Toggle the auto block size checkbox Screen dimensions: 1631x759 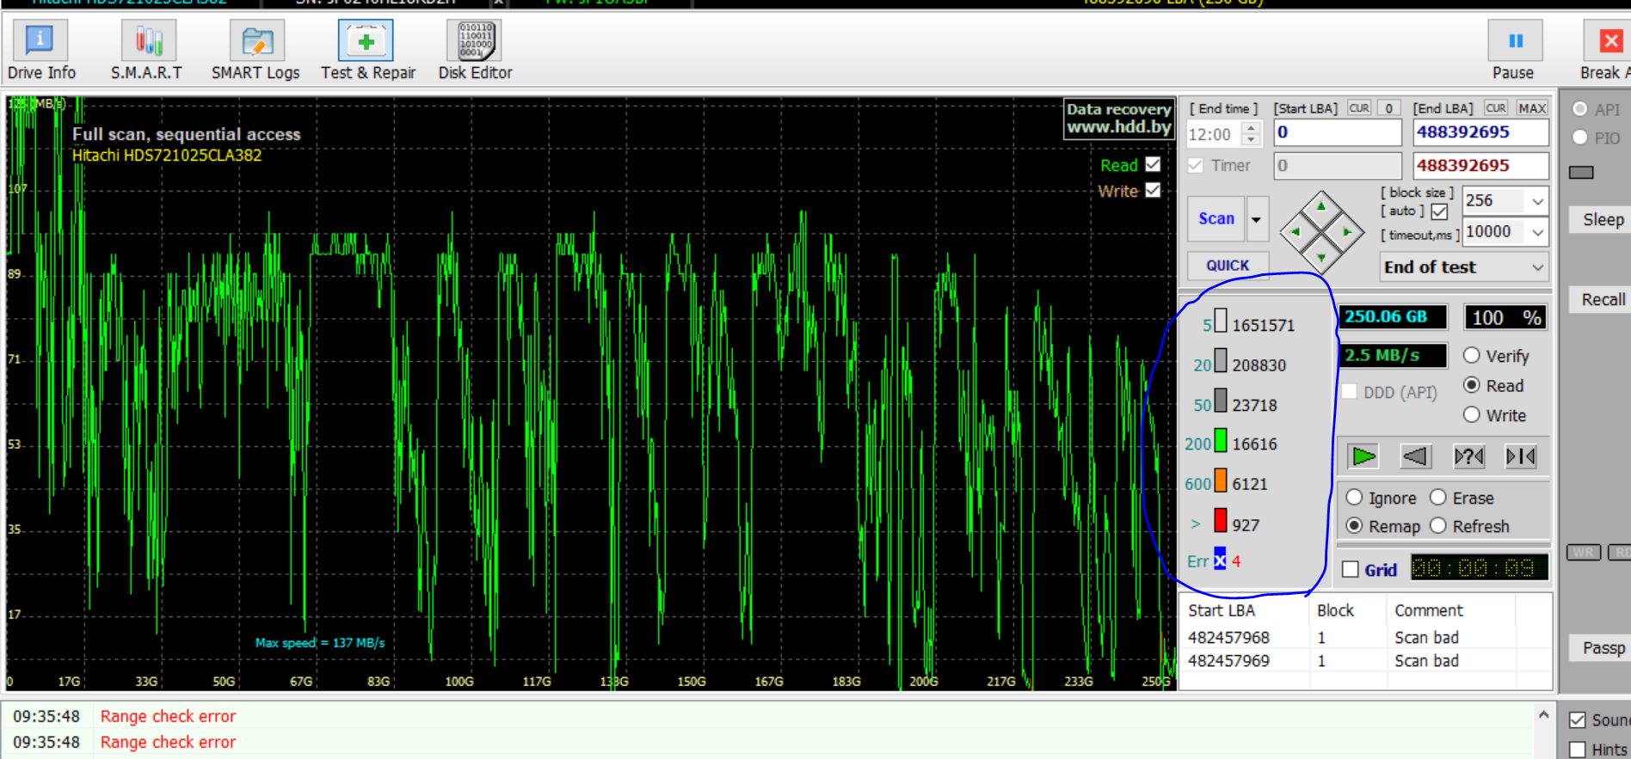click(1440, 211)
